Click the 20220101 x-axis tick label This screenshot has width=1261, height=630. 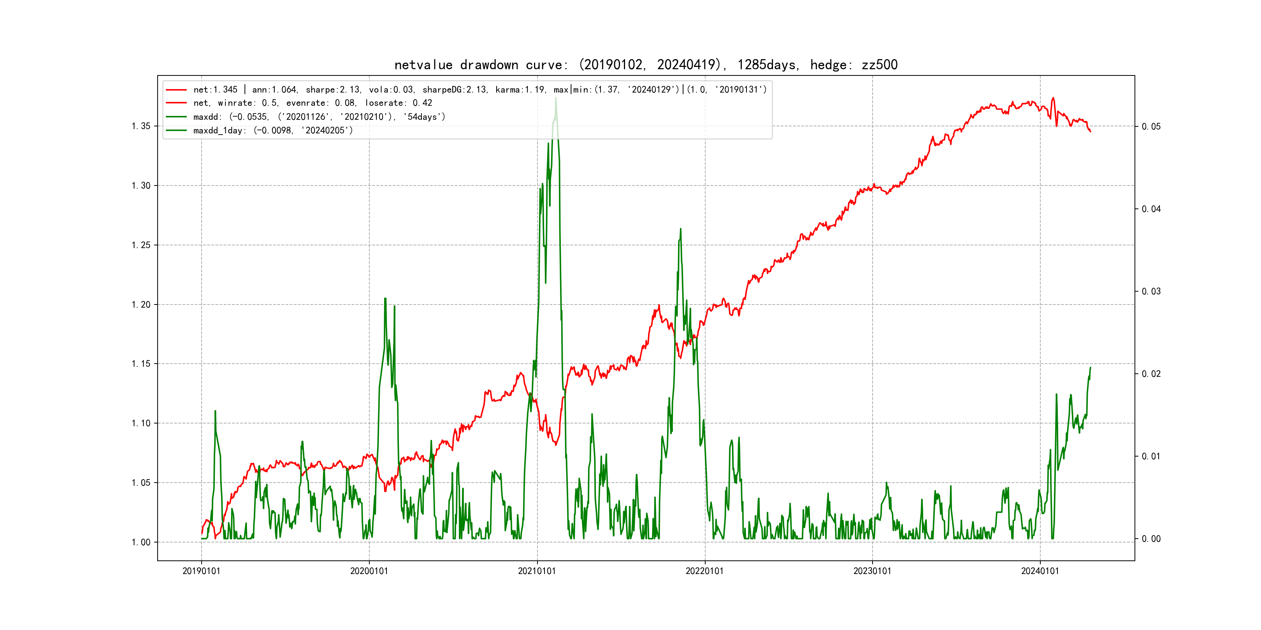coord(704,571)
